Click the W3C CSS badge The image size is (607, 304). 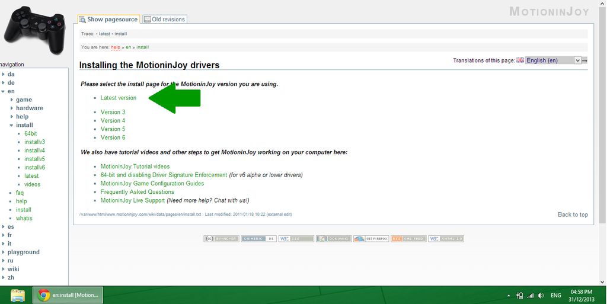(x=296, y=239)
